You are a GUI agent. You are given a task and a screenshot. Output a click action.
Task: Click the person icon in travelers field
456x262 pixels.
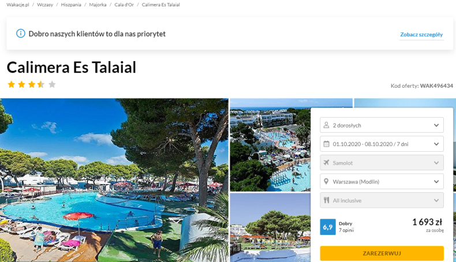point(326,125)
